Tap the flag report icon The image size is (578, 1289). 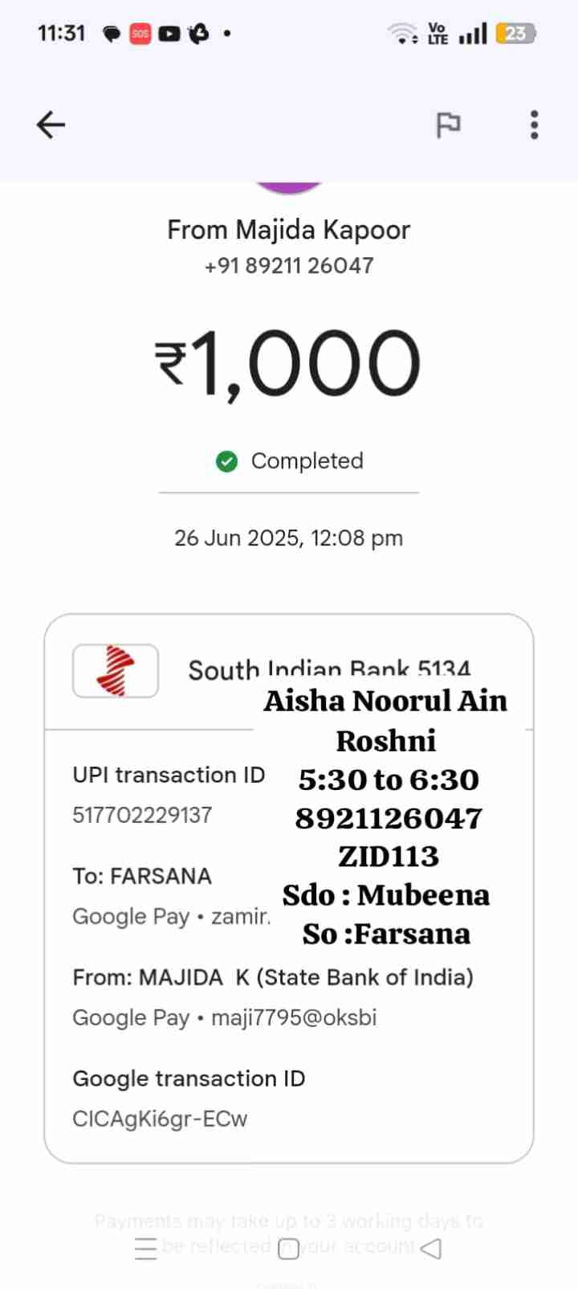448,125
